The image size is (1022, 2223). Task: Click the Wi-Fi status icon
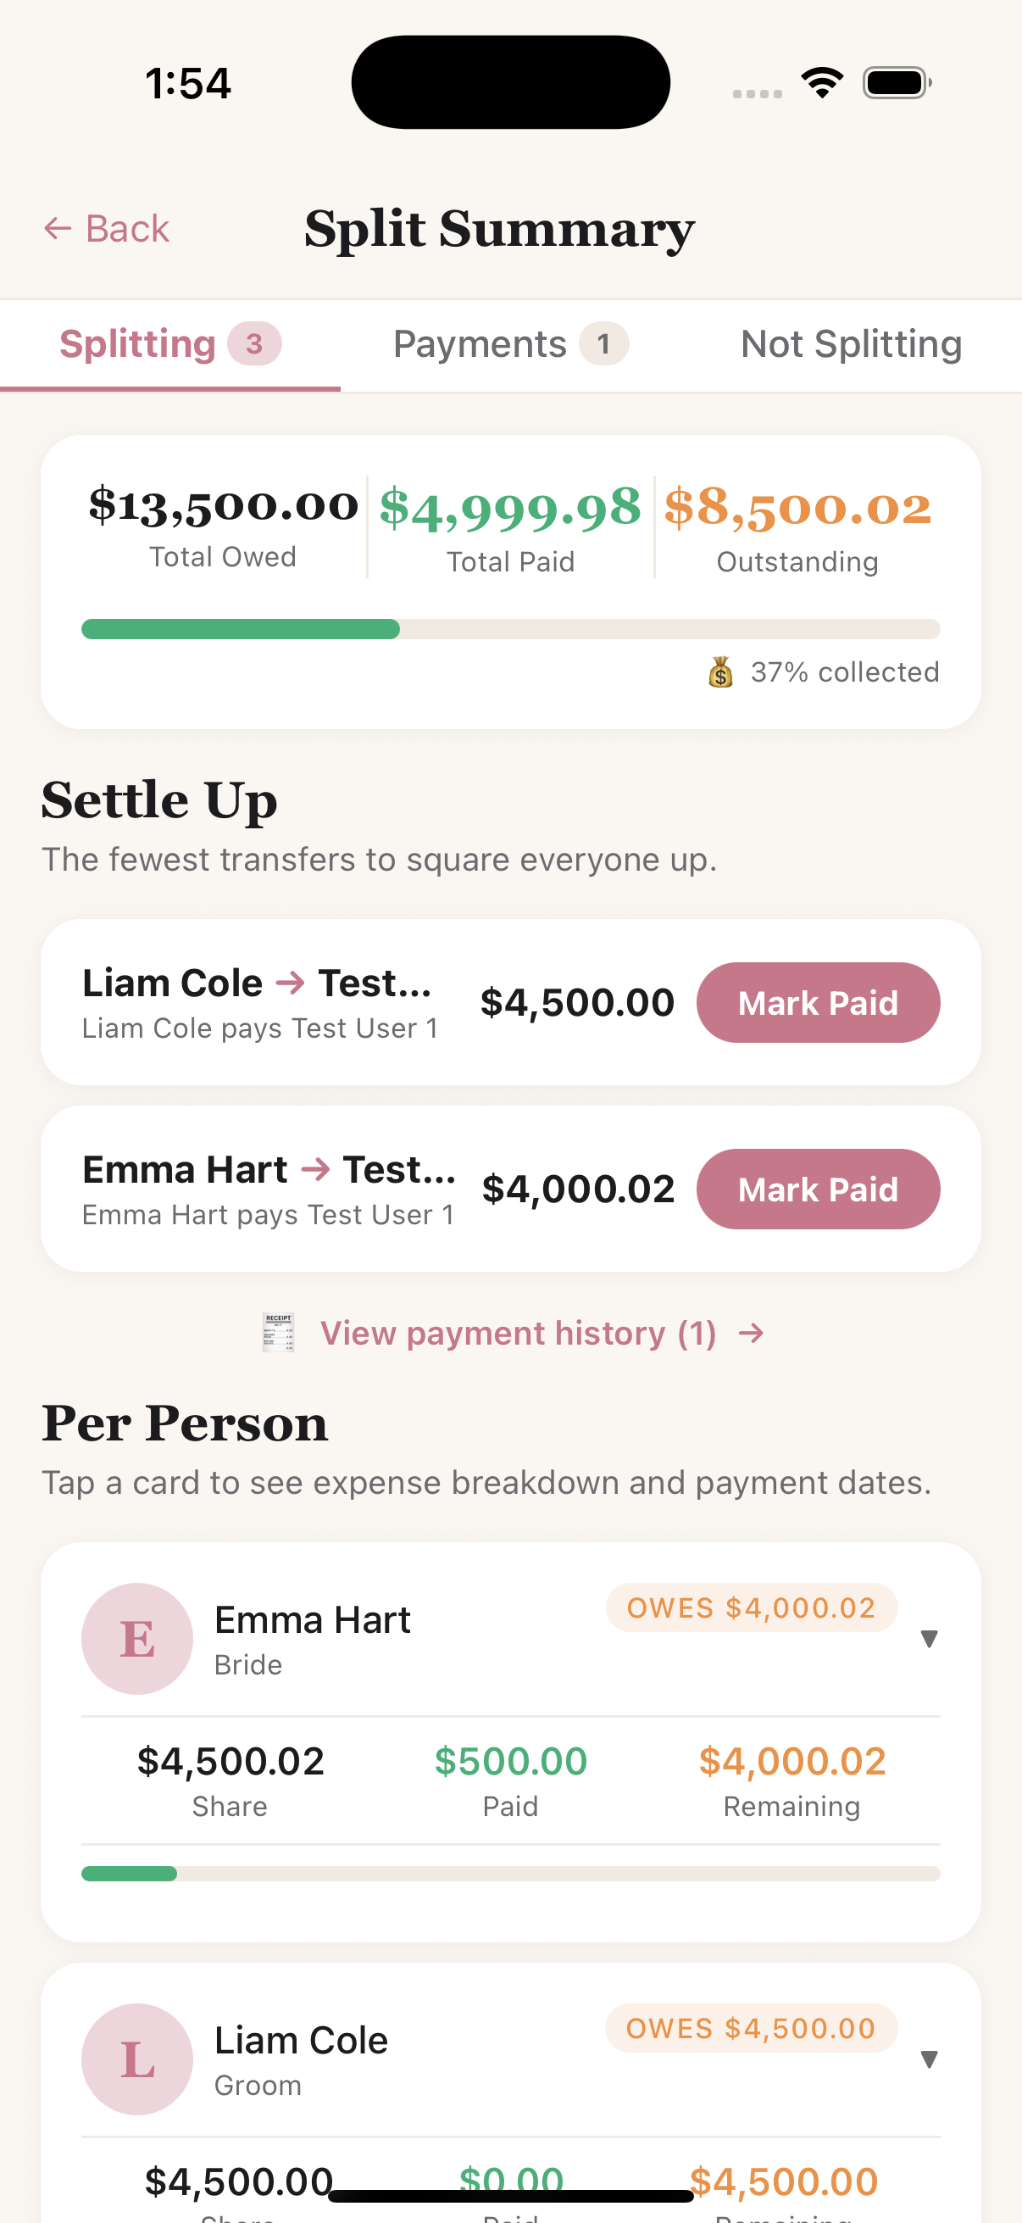tap(822, 83)
